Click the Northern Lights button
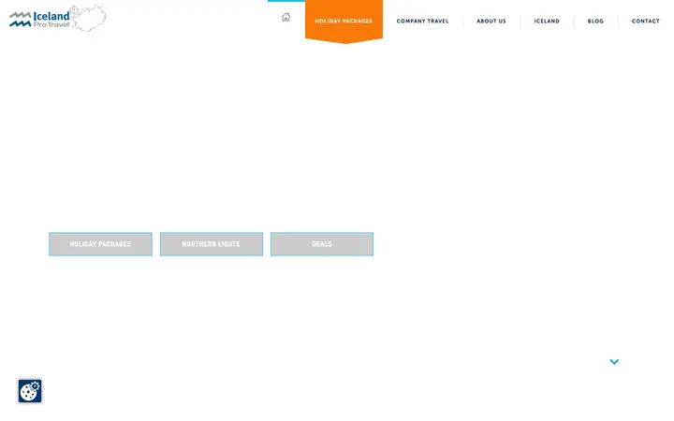Image resolution: width=674 pixels, height=421 pixels. [212, 244]
